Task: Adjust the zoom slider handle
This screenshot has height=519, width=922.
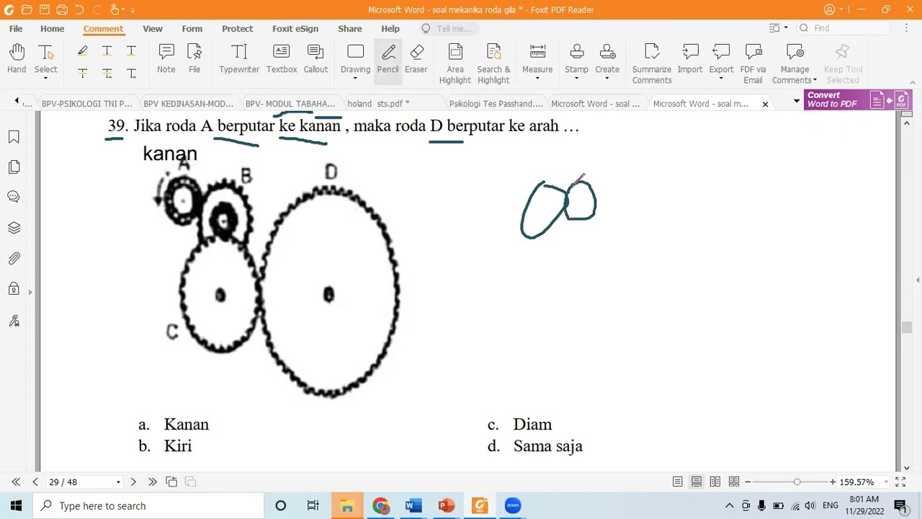Action: pyautogui.click(x=797, y=482)
